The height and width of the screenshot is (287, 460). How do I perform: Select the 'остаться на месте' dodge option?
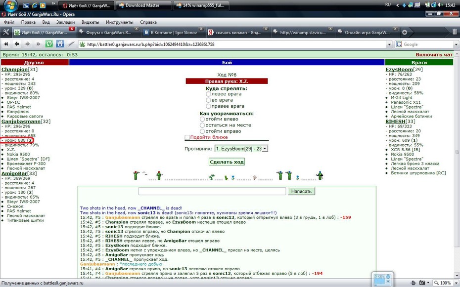pos(202,125)
